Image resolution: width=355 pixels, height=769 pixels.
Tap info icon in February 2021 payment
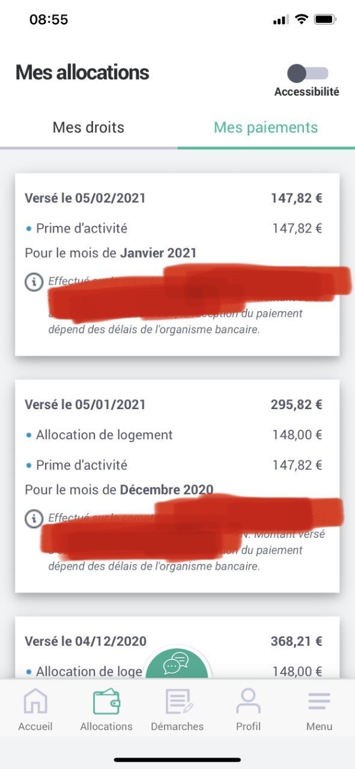pos(34,281)
